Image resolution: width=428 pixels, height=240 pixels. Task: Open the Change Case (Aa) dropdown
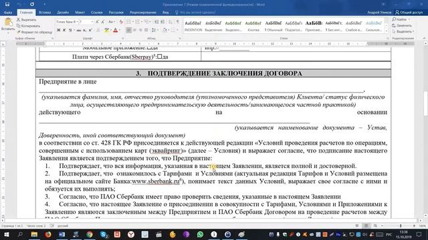pos(112,22)
